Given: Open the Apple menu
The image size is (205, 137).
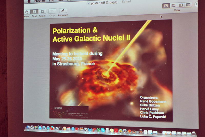Looking at the screenshot, I should click(29, 2).
